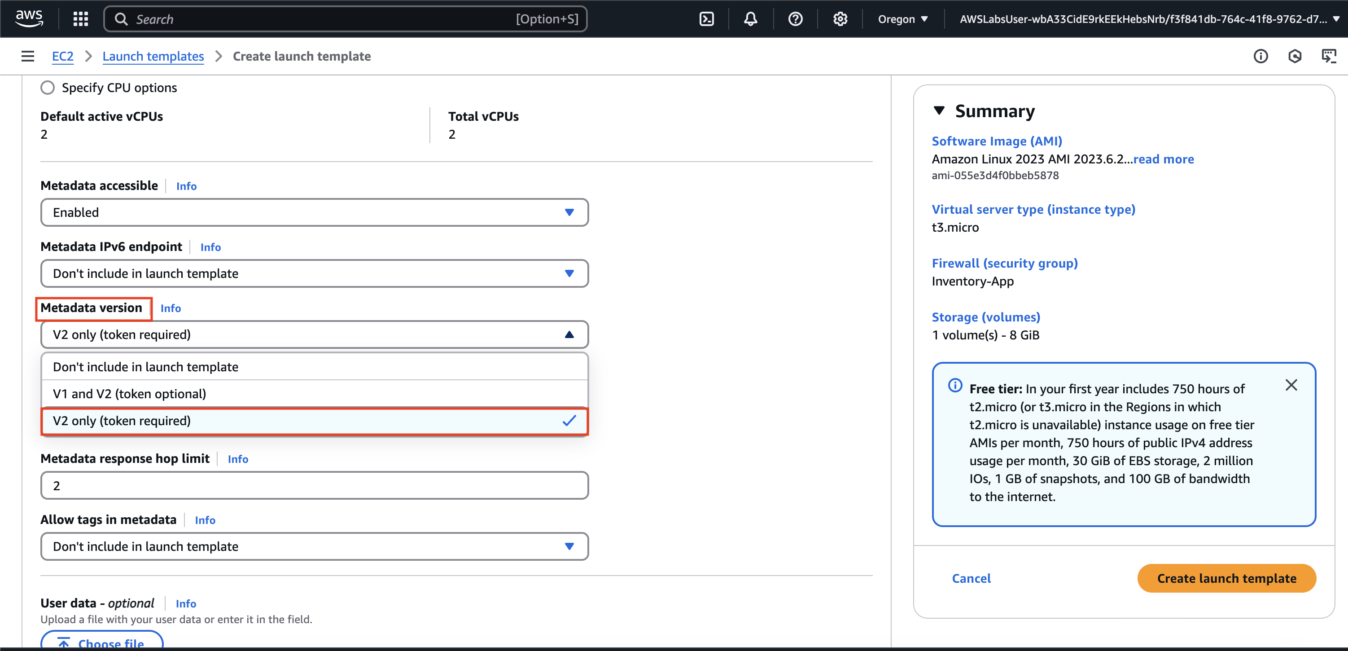Cancel the launch template creation
This screenshot has height=651, width=1348.
pos(971,578)
